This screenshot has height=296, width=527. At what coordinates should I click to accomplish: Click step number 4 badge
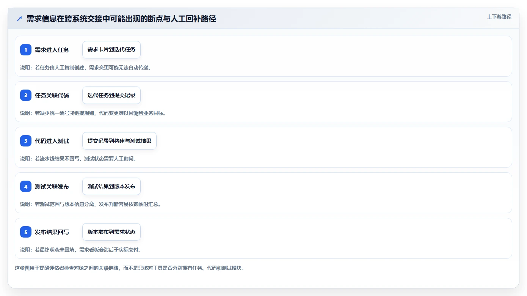[x=26, y=186]
